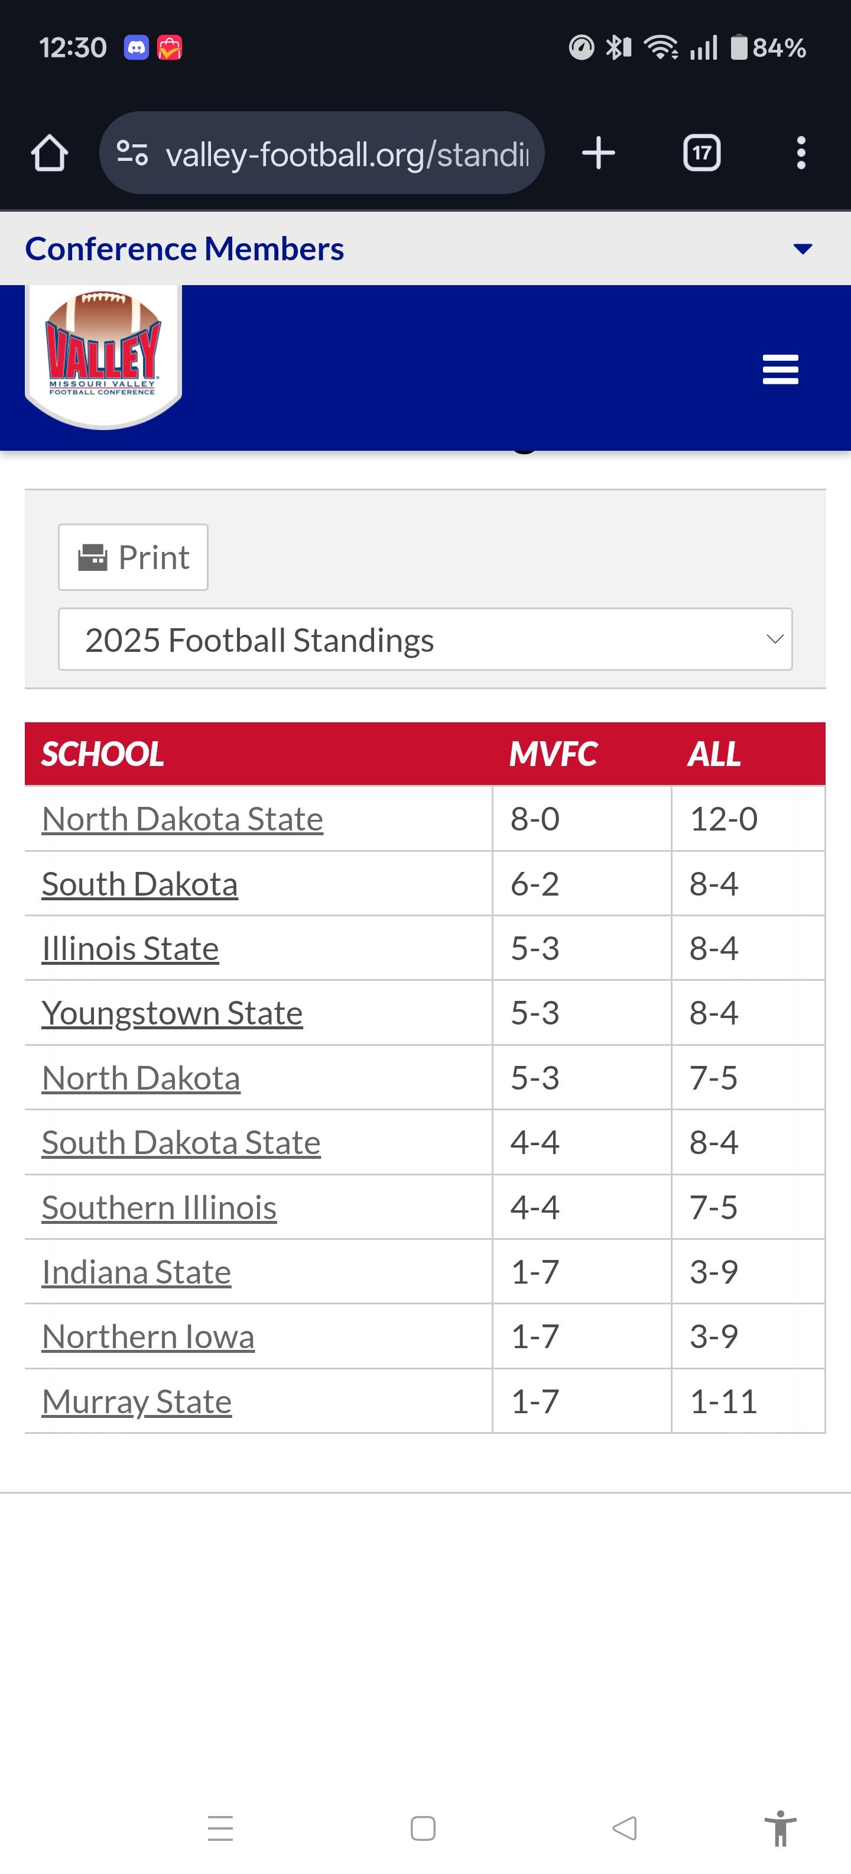The image size is (851, 1874).
Task: Open the Illinois State link
Action: pyautogui.click(x=130, y=949)
